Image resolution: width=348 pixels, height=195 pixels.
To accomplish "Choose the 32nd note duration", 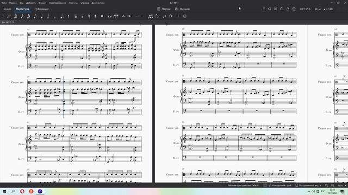I will coord(22,16).
